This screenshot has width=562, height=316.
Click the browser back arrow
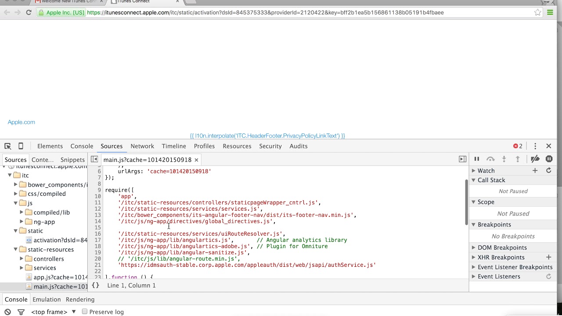click(7, 12)
